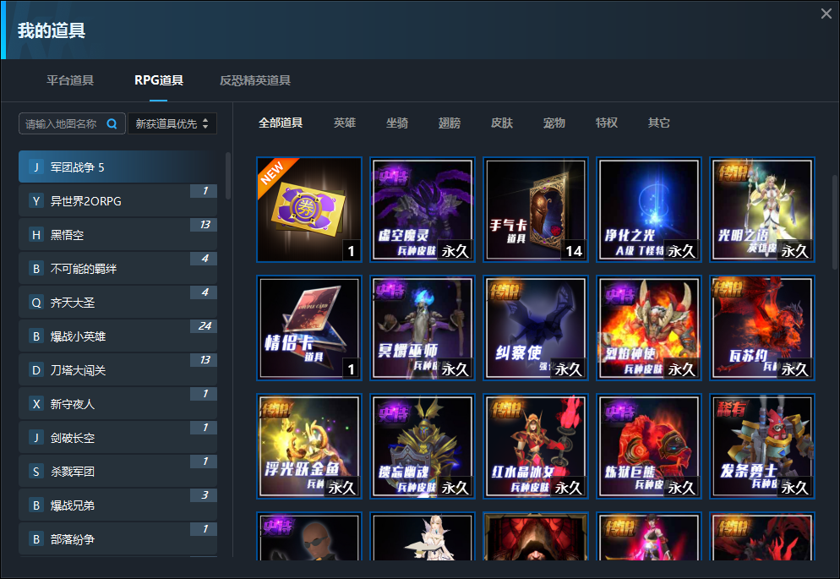Select 刀塔大闯关 in the map list
Image resolution: width=840 pixels, height=579 pixels.
[117, 369]
